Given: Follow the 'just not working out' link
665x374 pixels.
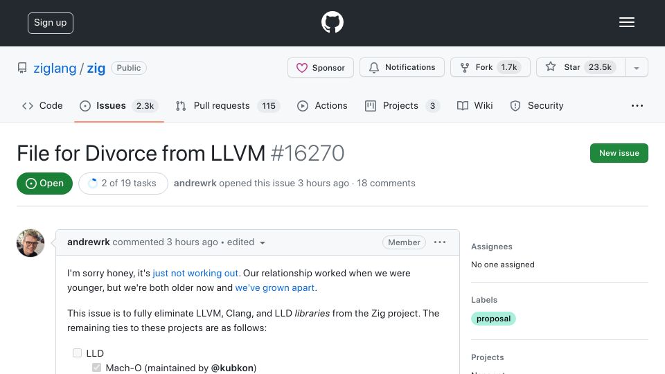Looking at the screenshot, I should pos(195,273).
